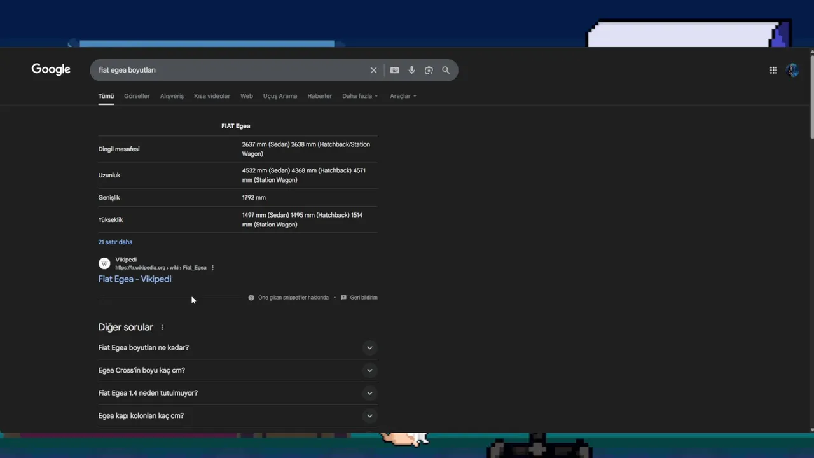Click the FIAT Egea table header

[236, 126]
